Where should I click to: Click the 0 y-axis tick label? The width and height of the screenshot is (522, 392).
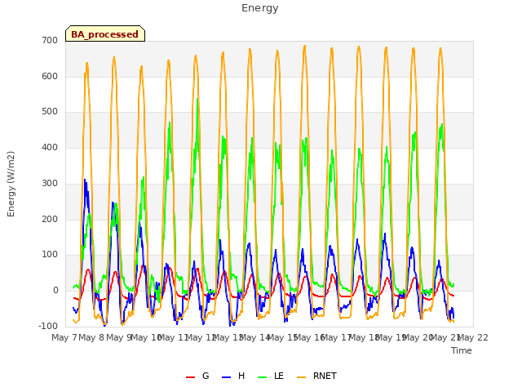(x=55, y=291)
